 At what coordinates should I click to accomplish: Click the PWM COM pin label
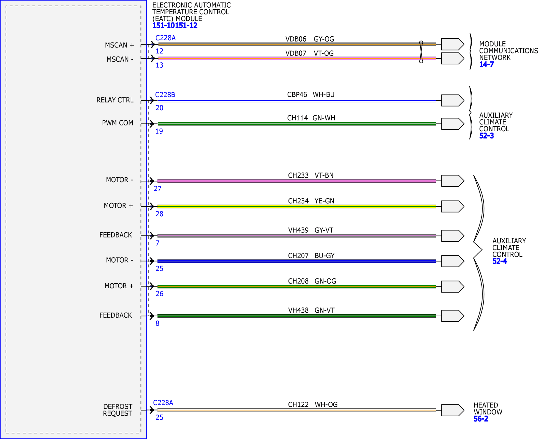117,123
